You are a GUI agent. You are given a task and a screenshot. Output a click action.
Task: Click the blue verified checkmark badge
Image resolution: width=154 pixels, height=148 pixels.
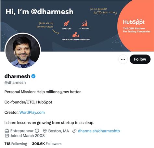coord(33,76)
